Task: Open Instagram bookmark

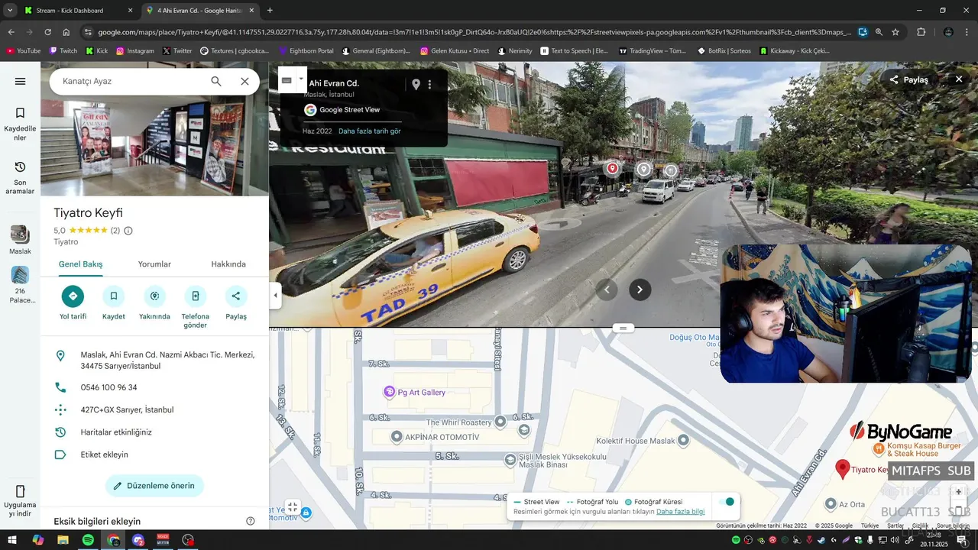Action: (135, 51)
